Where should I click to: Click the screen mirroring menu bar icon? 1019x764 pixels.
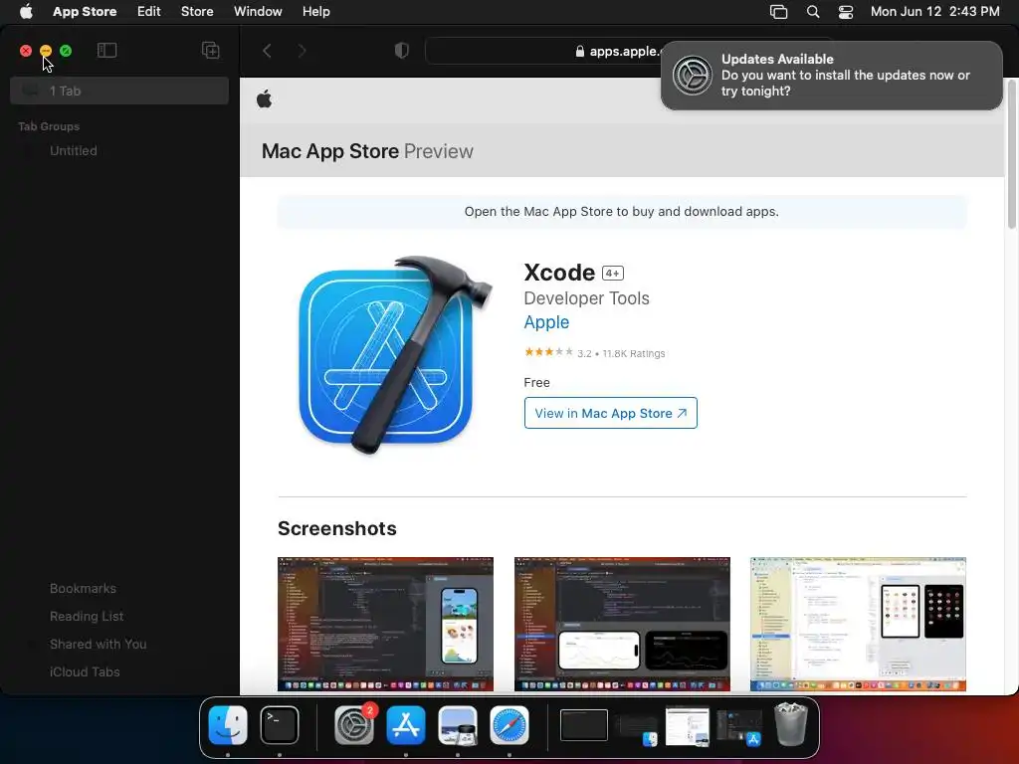click(x=778, y=12)
